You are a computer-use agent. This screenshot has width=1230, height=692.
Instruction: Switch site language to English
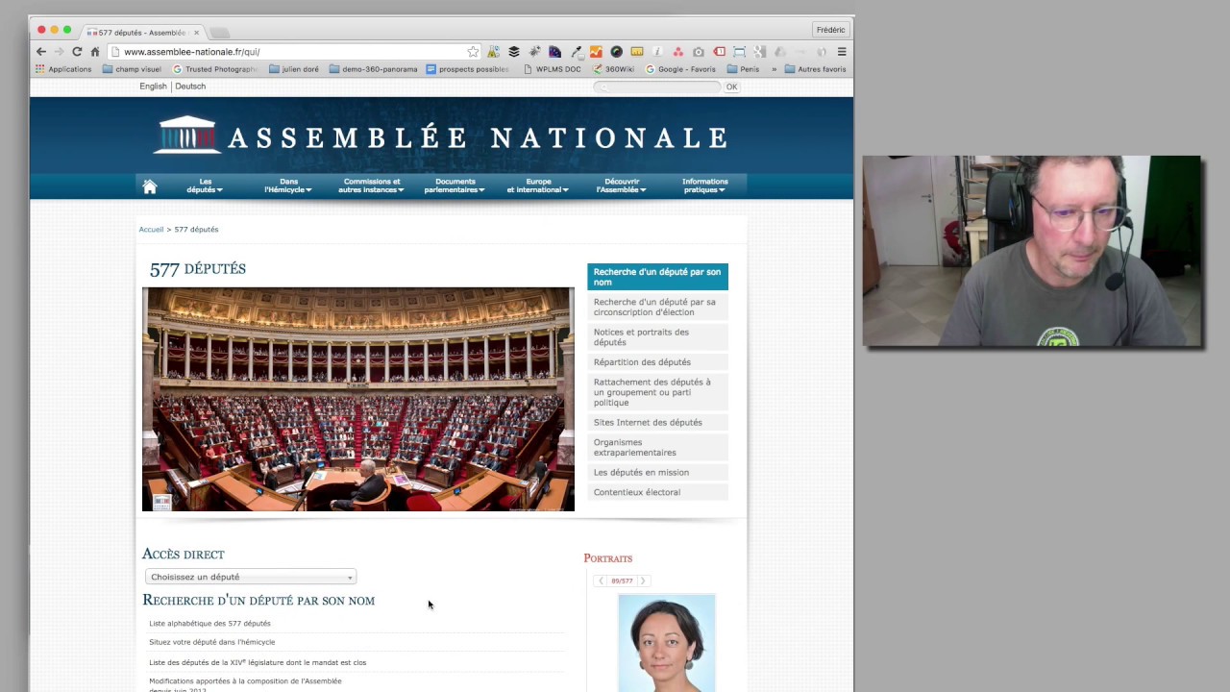click(153, 86)
